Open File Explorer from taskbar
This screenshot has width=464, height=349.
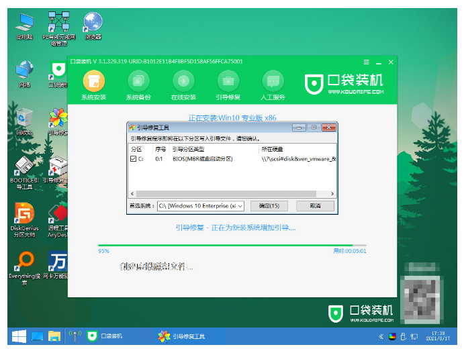pos(54,336)
